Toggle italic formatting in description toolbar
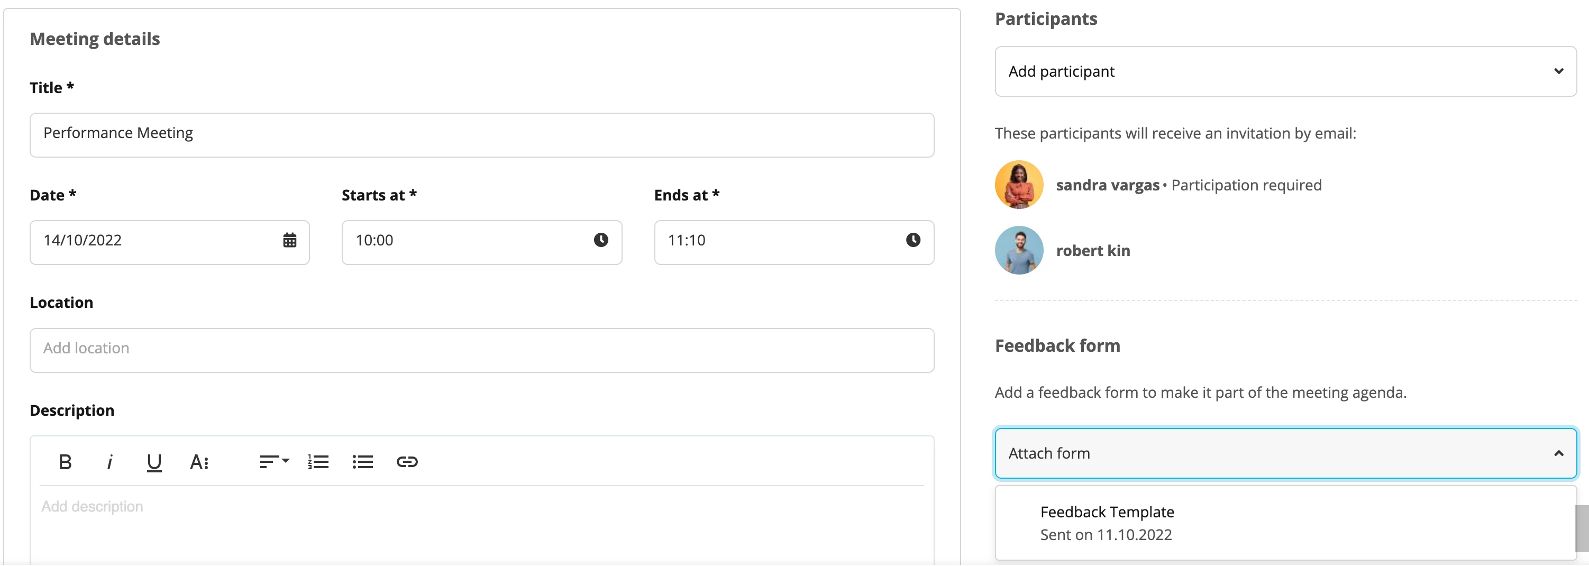 click(109, 462)
